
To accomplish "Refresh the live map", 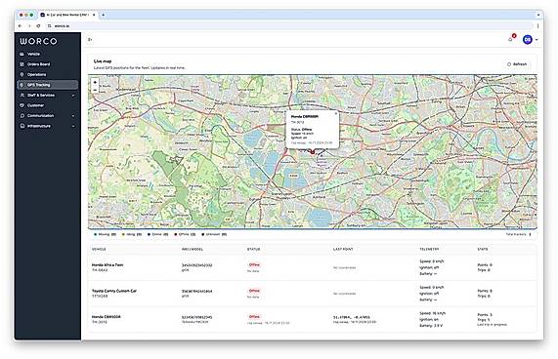I will coord(517,64).
